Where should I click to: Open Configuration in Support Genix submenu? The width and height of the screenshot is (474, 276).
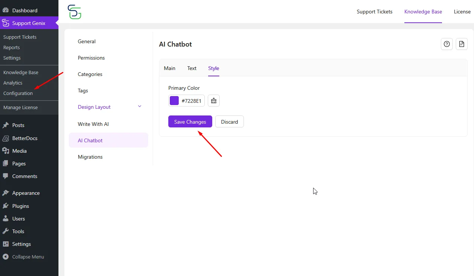coord(18,93)
